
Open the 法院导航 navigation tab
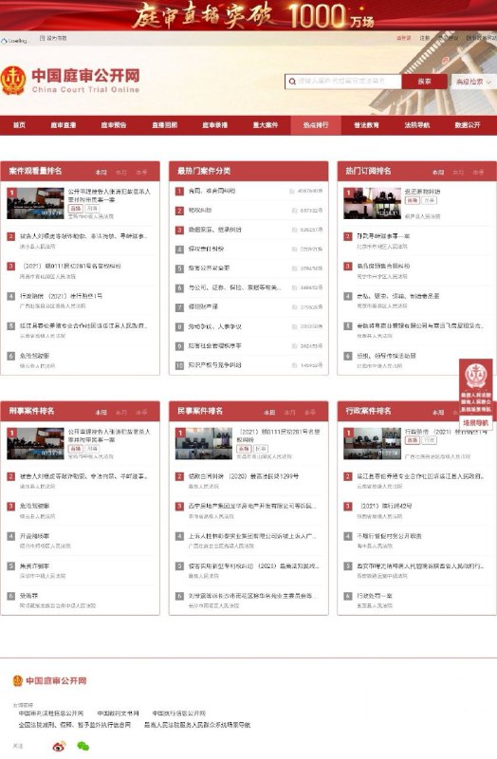[416, 125]
